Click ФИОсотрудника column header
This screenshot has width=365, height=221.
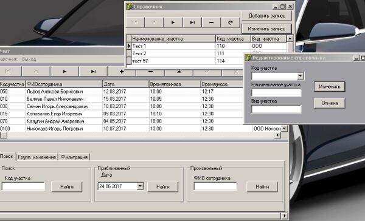tap(64, 84)
